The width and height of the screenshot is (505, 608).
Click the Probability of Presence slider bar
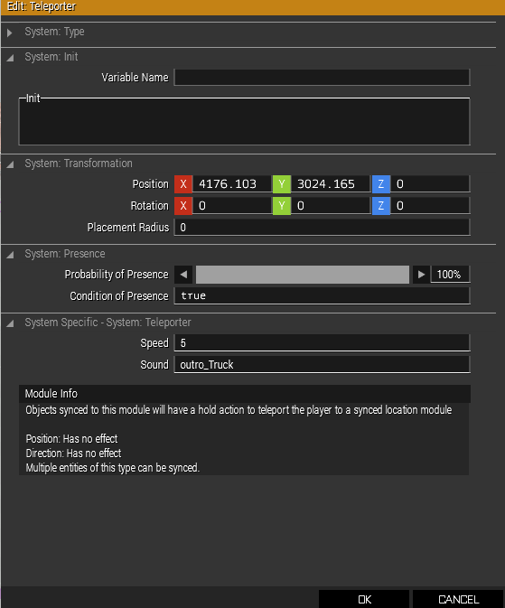coord(303,275)
